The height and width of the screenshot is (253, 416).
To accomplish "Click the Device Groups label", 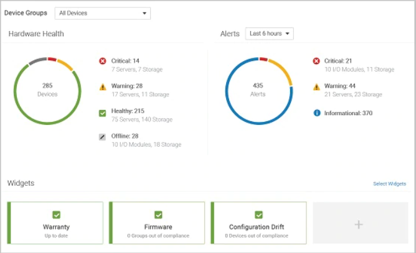I will click(x=26, y=13).
